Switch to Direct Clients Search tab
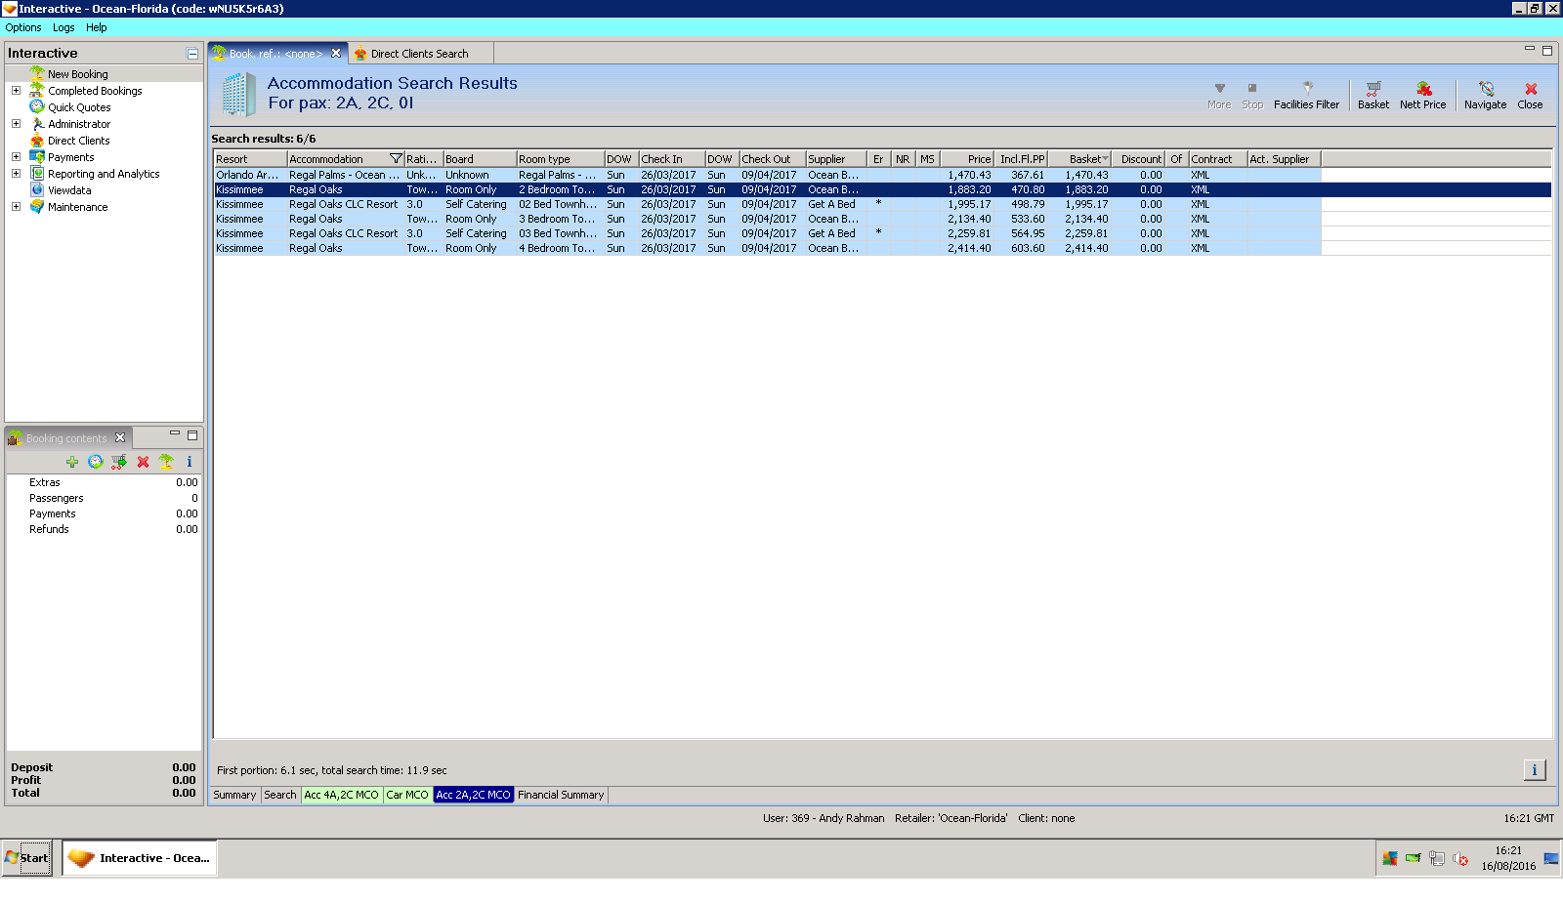Screen dimensions: 1563x904 click(x=418, y=54)
